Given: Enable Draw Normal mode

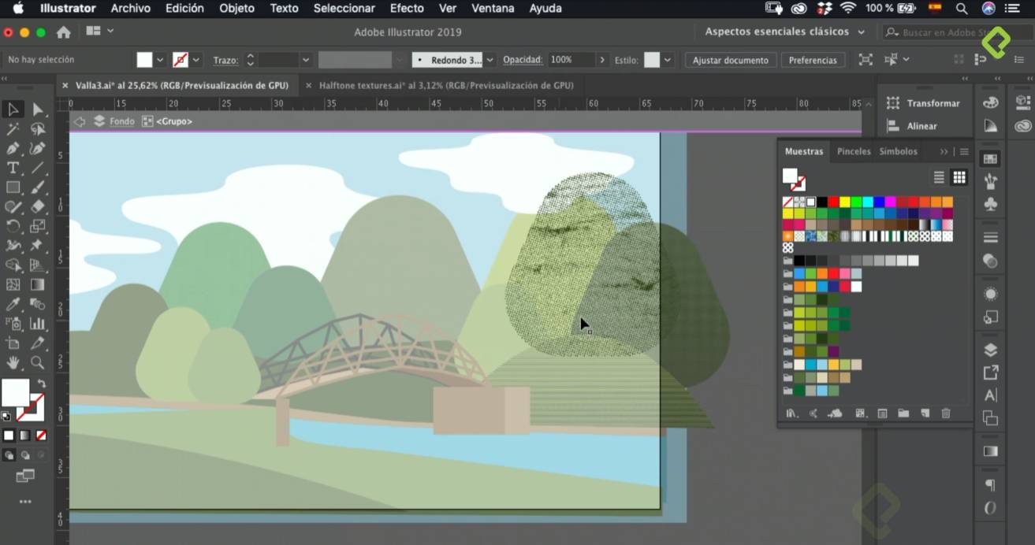Looking at the screenshot, I should click(x=9, y=454).
